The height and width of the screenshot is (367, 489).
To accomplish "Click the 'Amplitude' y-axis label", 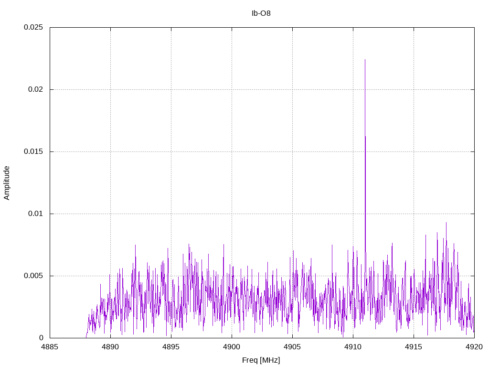I will pos(7,183).
